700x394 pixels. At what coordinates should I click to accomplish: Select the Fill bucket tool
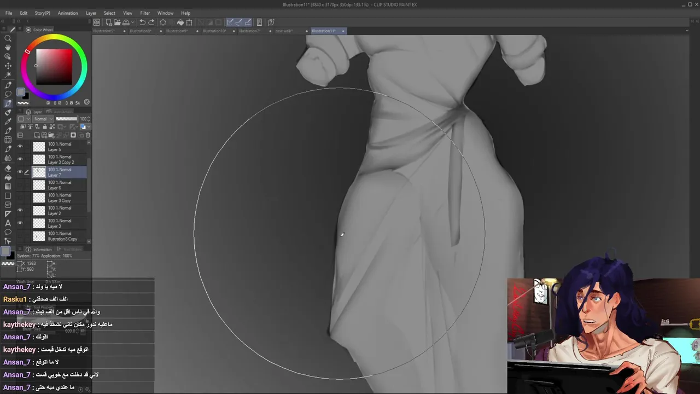8,177
